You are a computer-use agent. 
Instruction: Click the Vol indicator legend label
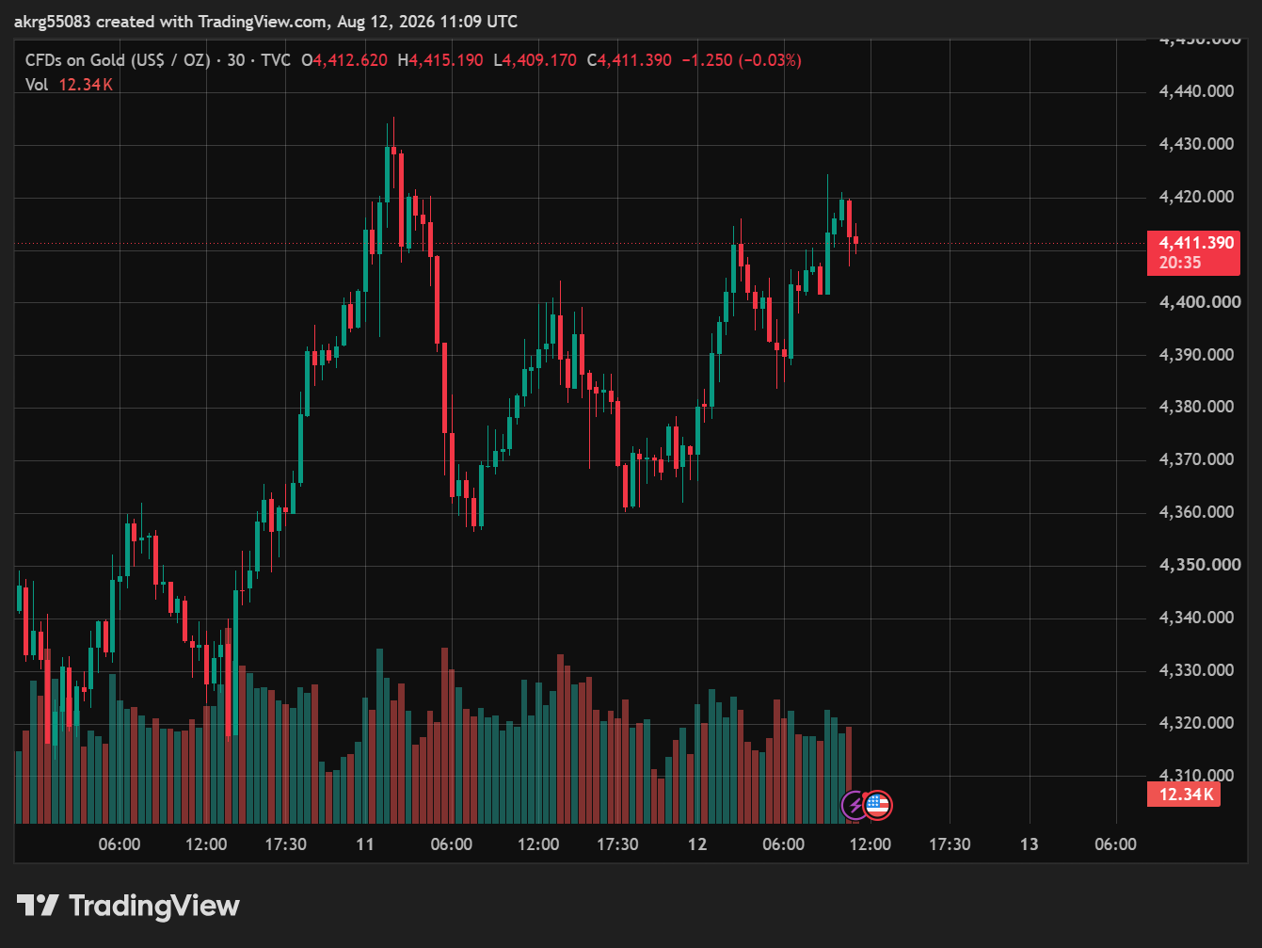(x=37, y=85)
